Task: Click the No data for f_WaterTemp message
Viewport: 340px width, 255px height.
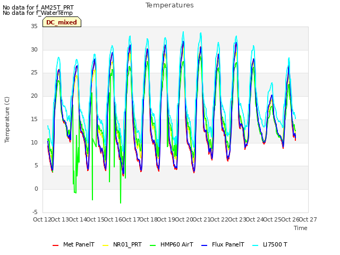Action: click(38, 13)
